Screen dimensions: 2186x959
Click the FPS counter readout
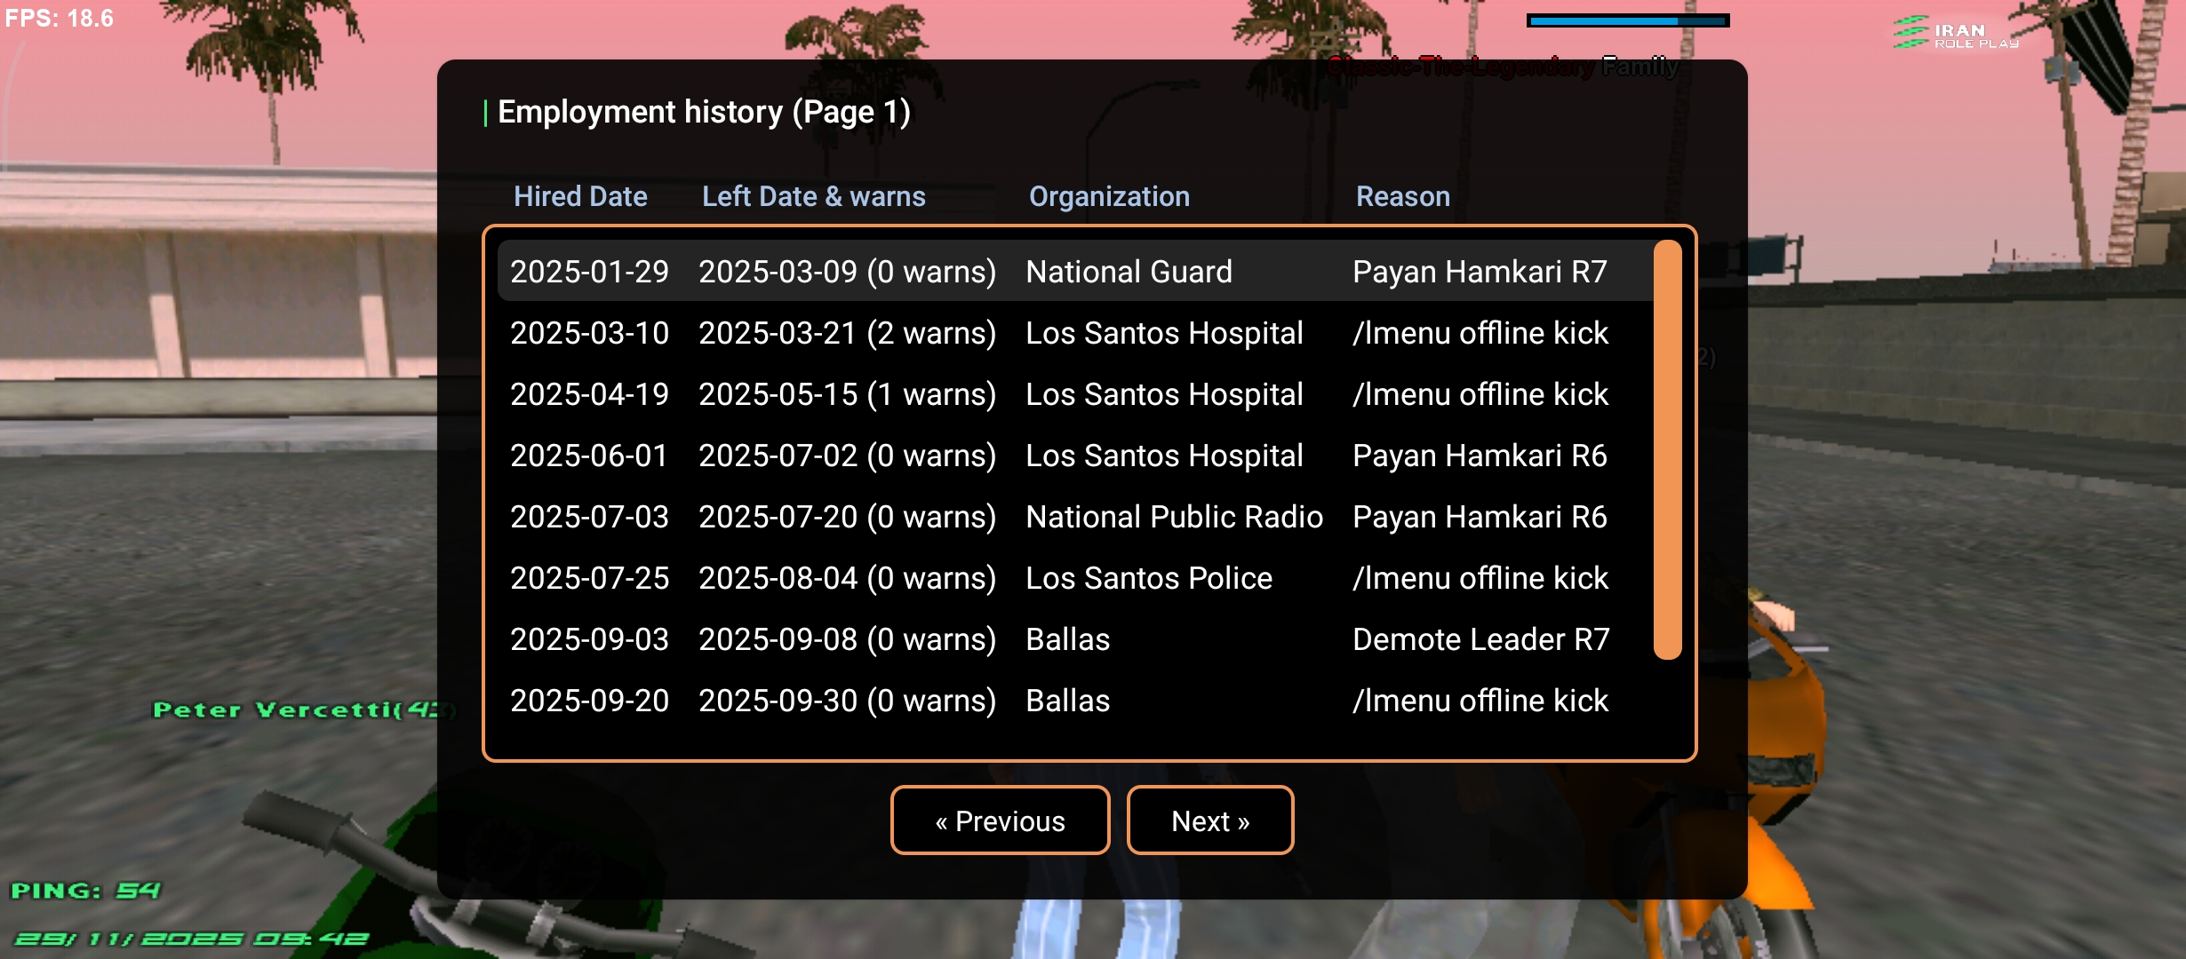click(60, 18)
